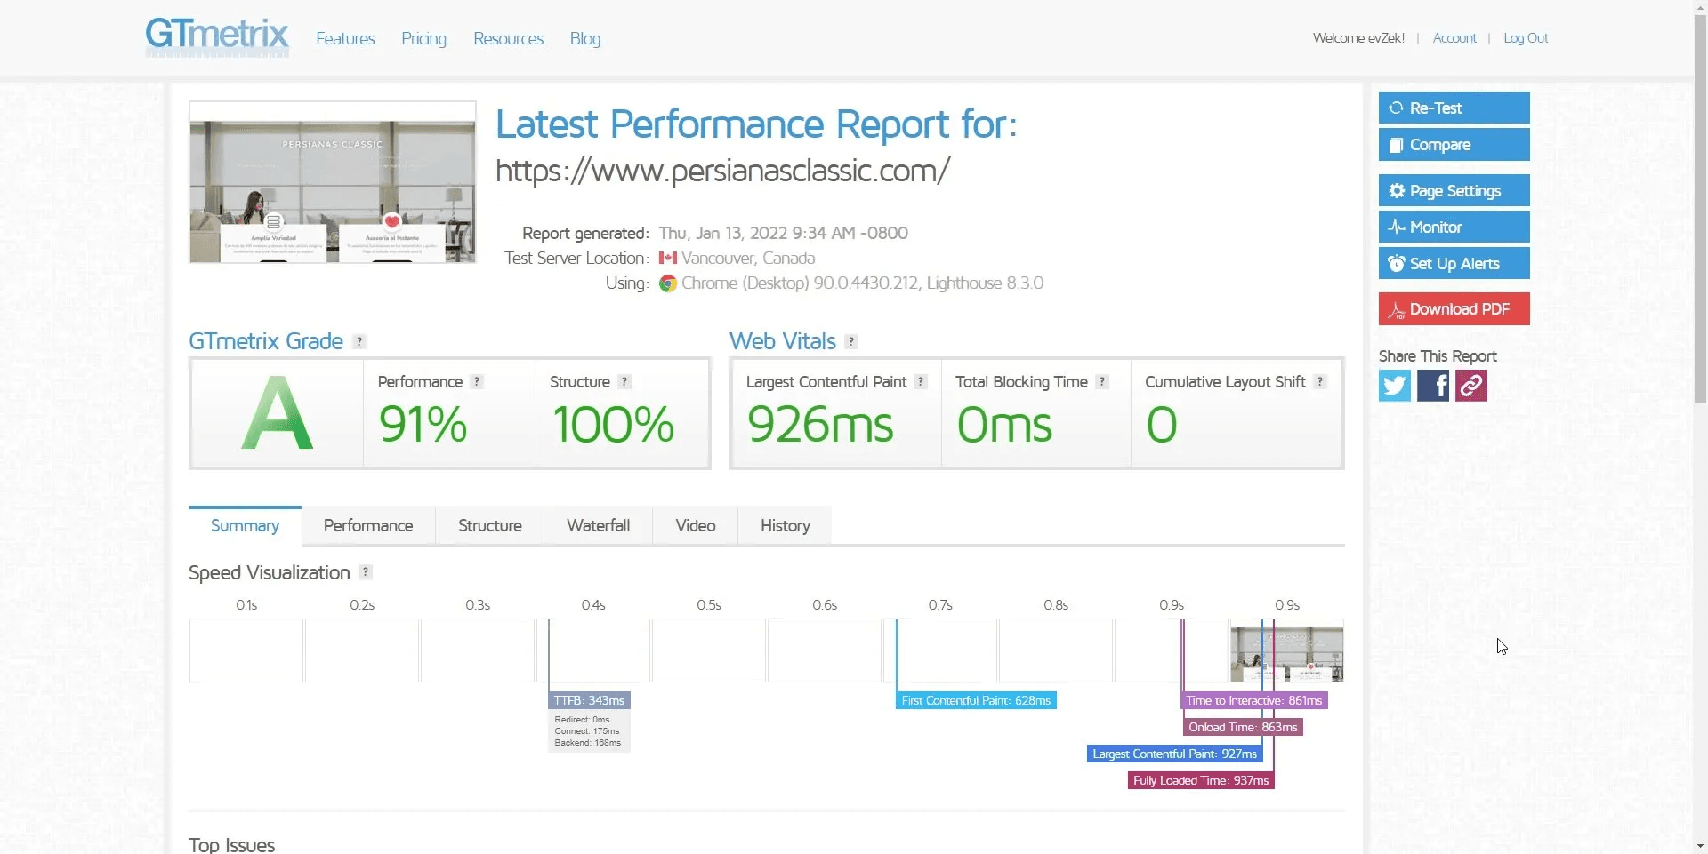Share the report on Facebook
This screenshot has width=1708, height=854.
(1432, 385)
